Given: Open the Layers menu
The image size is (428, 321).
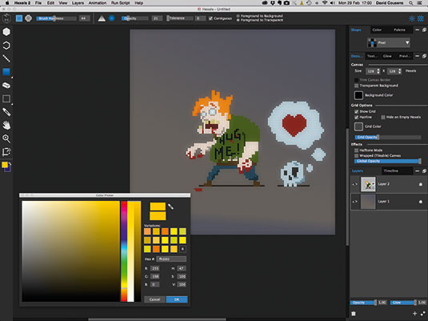Looking at the screenshot, I should tap(78, 3).
